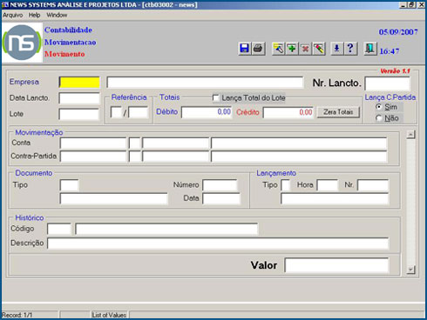Click the Histórico code description field

point(166,229)
